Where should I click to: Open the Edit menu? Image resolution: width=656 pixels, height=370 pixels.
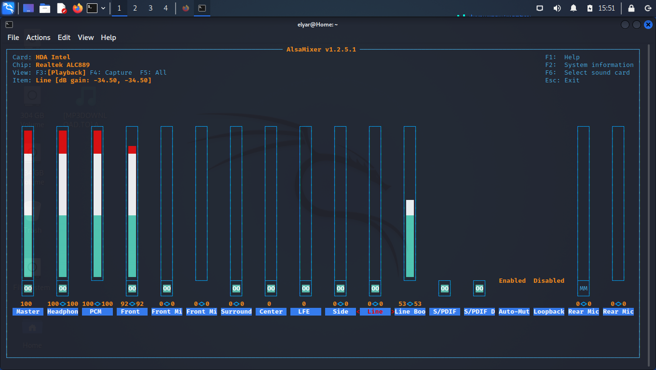click(x=64, y=38)
